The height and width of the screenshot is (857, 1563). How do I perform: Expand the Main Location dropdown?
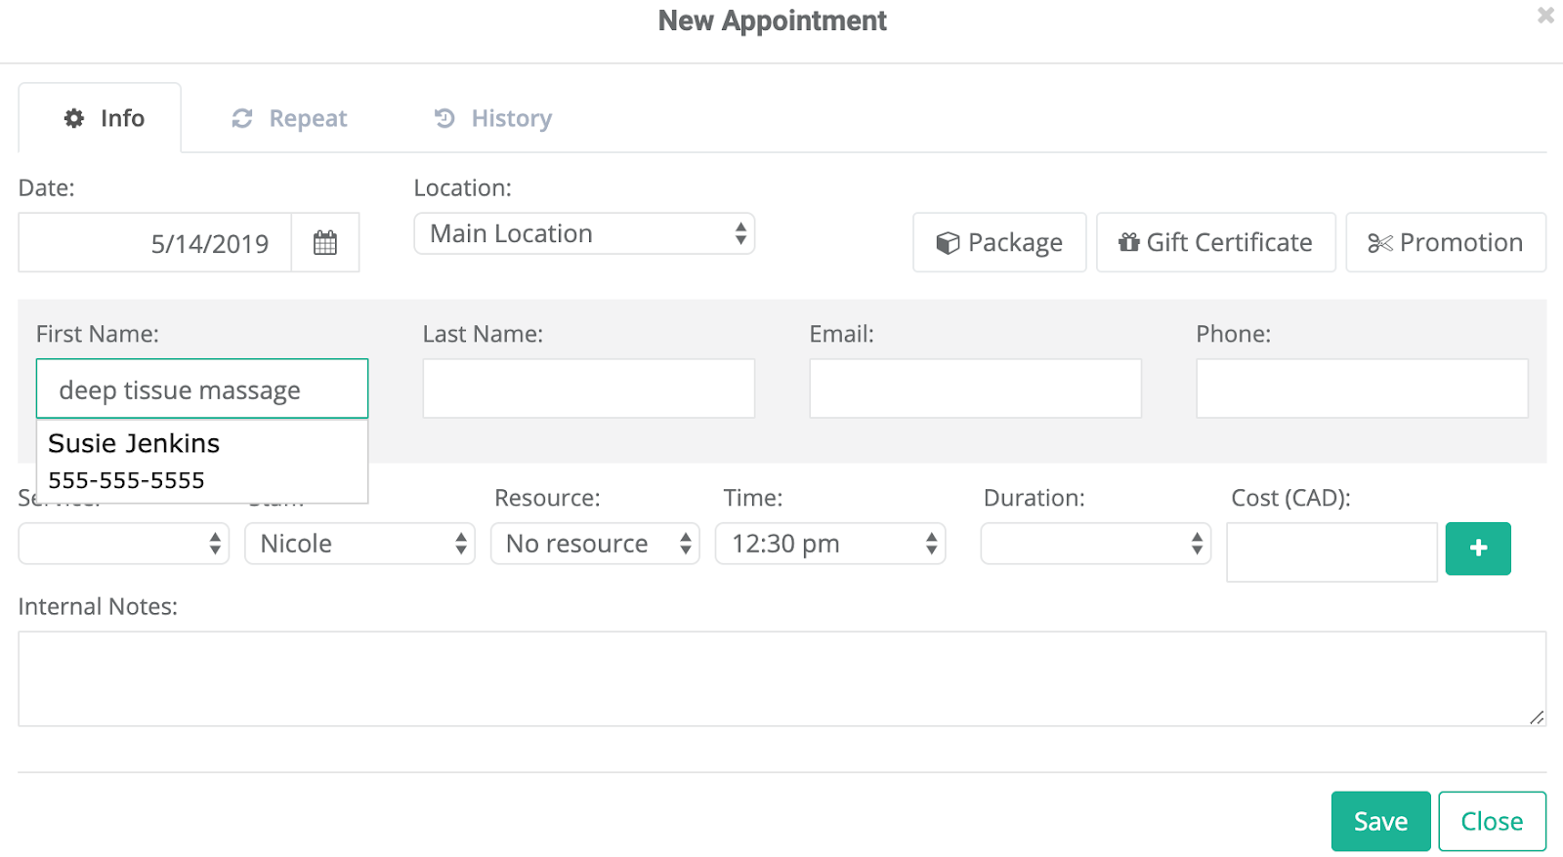[584, 234]
